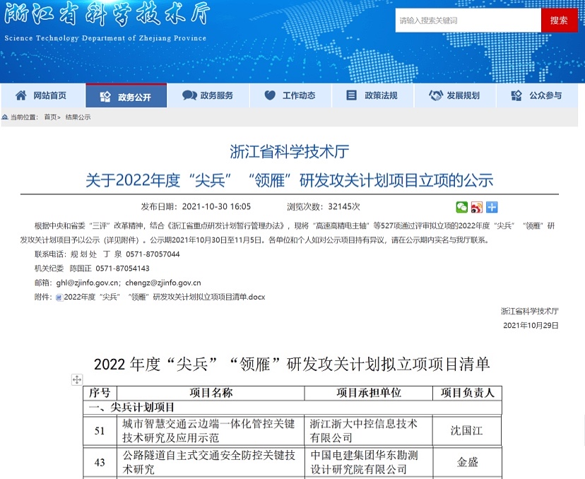Click cell 中国电建集团华东勘测设计研究院有限公司
This screenshot has width=585, height=479.
pyautogui.click(x=369, y=462)
